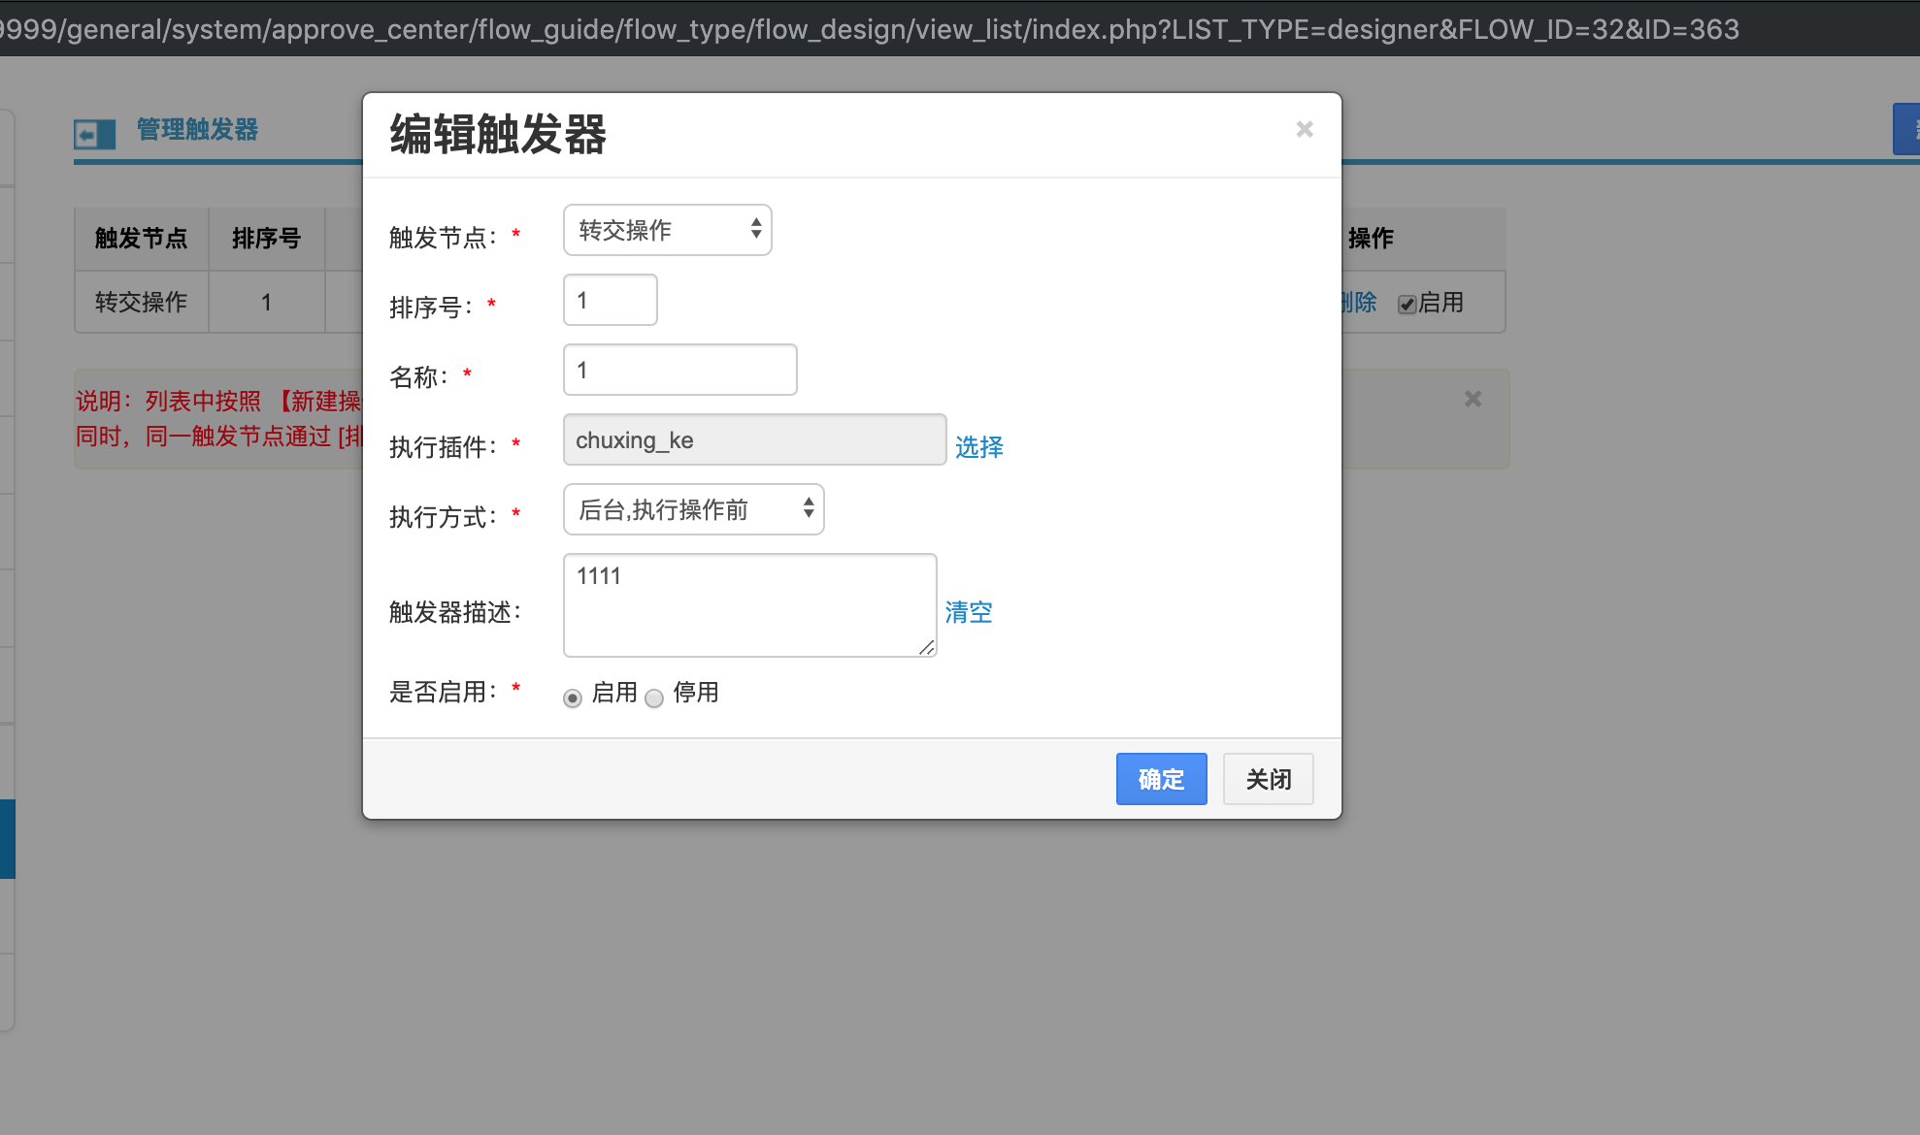Close the 编辑触发器 dialog with the × icon
The image size is (1920, 1135).
click(x=1305, y=129)
